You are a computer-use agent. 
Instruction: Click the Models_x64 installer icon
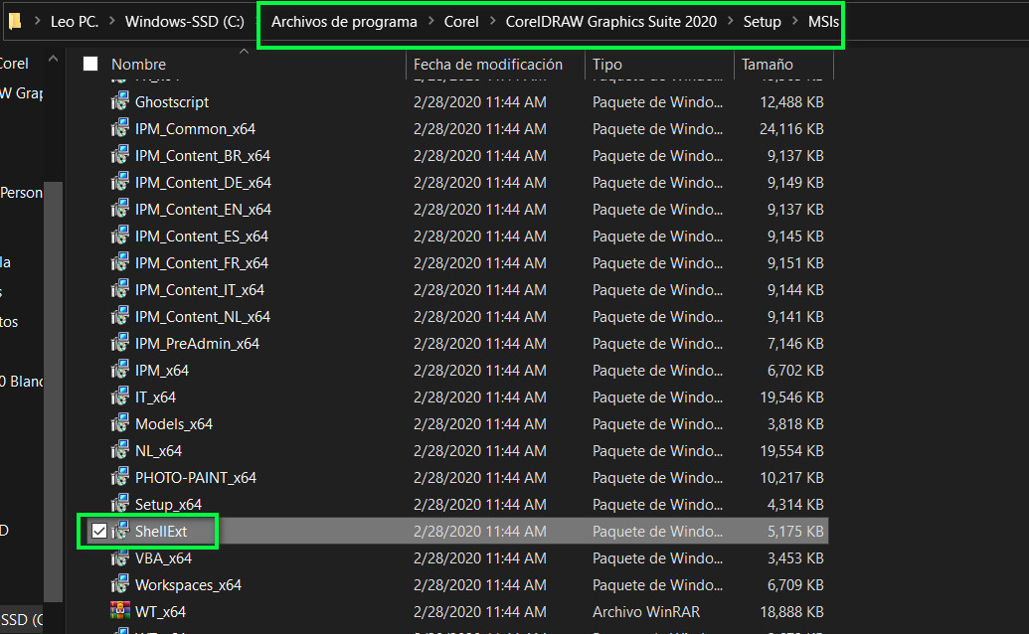pos(119,424)
